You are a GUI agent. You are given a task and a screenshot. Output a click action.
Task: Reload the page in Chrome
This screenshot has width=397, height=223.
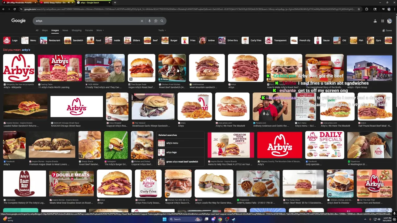point(15,9)
